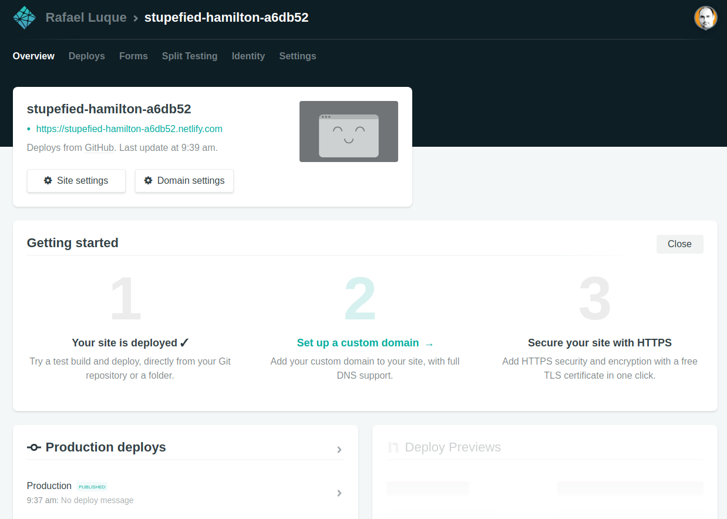Follow the GitHub link in deploy info

99,148
